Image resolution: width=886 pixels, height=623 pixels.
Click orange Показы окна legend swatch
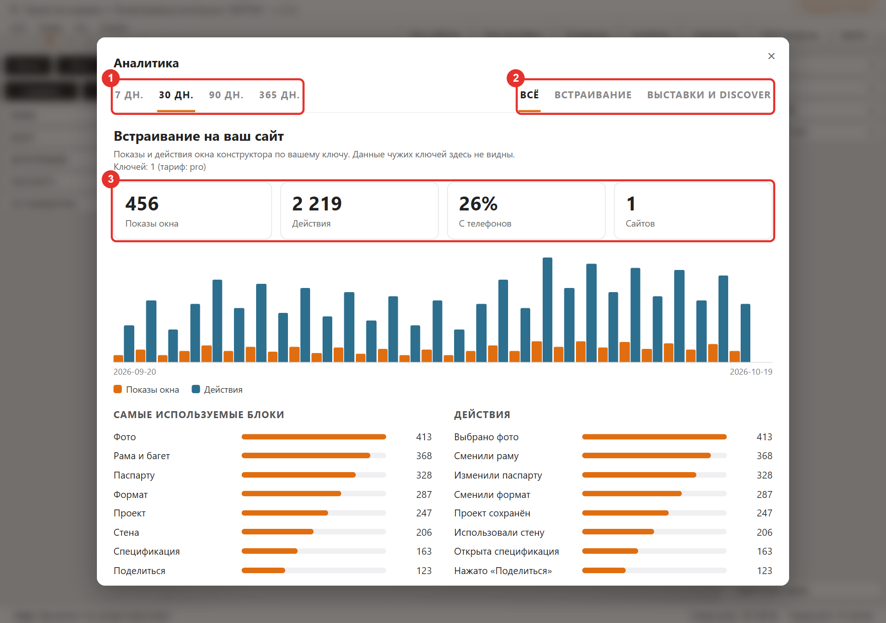tap(118, 389)
